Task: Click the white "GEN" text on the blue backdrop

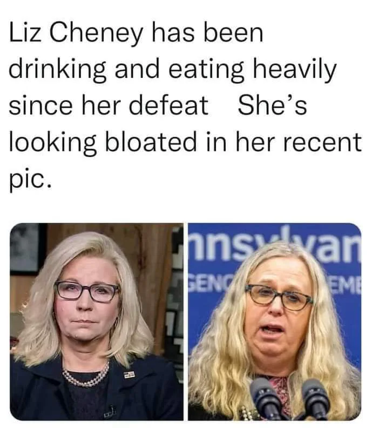Action: pos(204,283)
